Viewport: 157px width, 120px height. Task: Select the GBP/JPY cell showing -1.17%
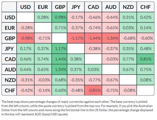[77, 38]
